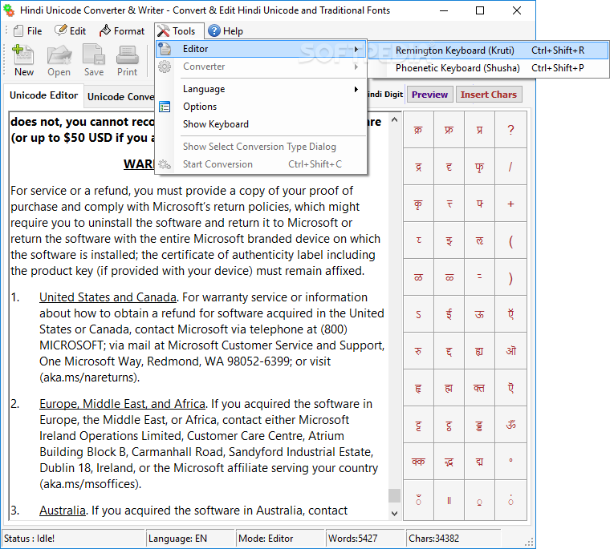Screen dimensions: 610x549
Task: Insert the ऊ vowel character
Action: click(x=479, y=314)
